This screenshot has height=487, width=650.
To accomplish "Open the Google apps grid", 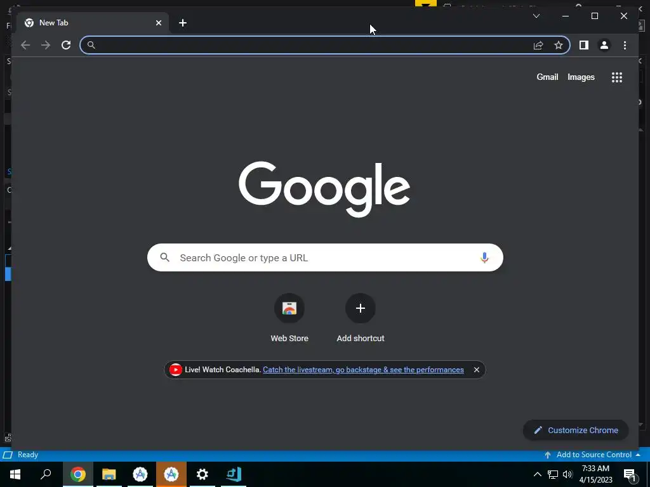I will click(617, 77).
